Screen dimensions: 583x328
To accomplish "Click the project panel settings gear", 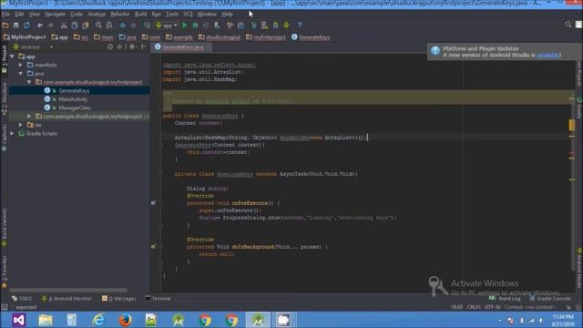I will pos(132,47).
